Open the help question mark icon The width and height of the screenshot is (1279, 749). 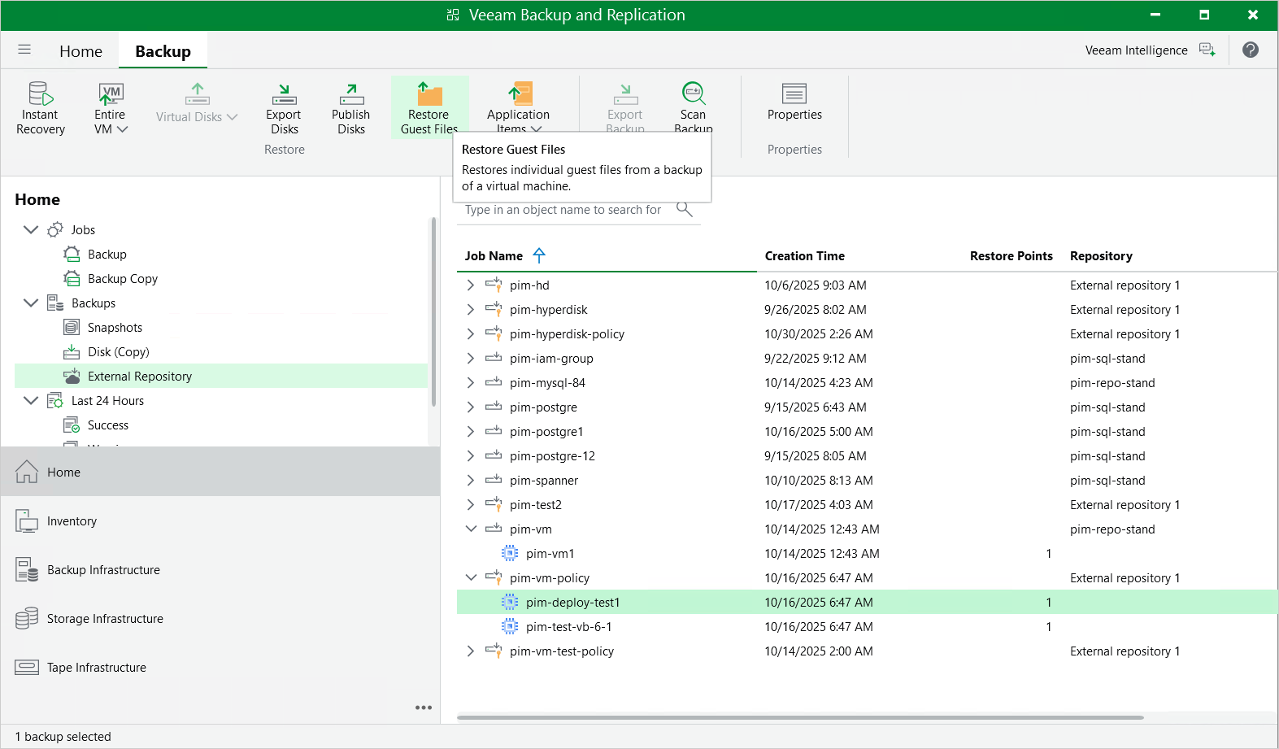pyautogui.click(x=1251, y=50)
